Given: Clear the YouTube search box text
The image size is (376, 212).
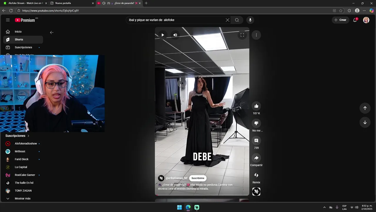Looking at the screenshot, I should click(x=227, y=20).
